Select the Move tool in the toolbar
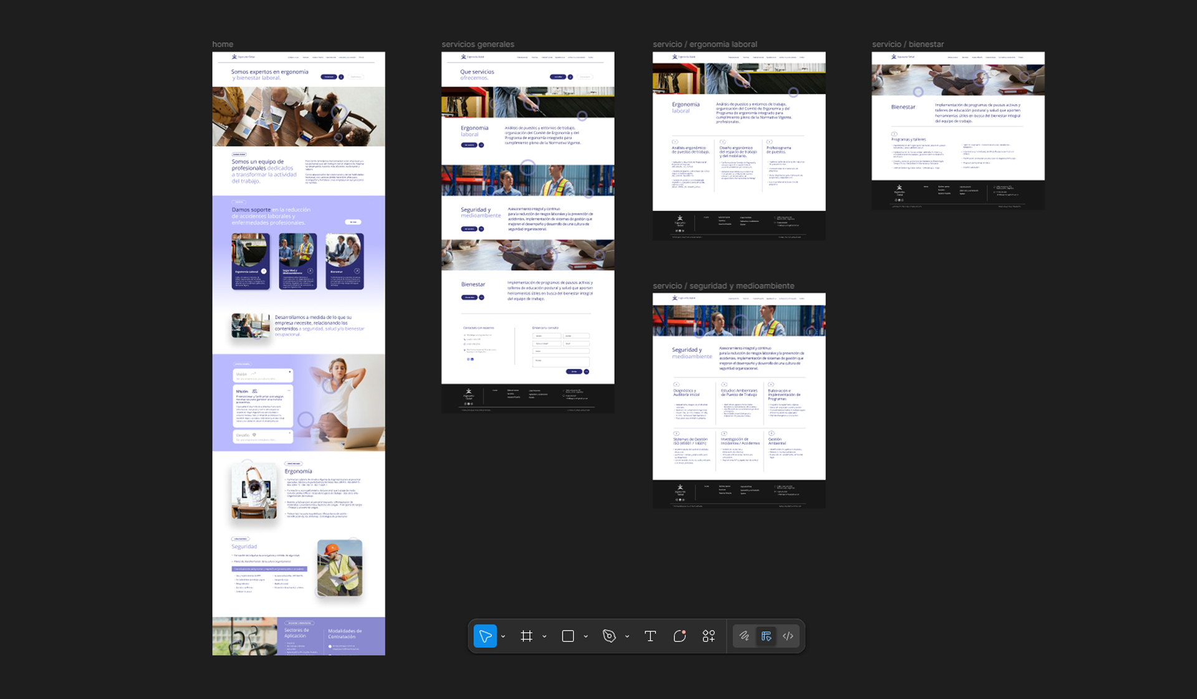 (485, 636)
